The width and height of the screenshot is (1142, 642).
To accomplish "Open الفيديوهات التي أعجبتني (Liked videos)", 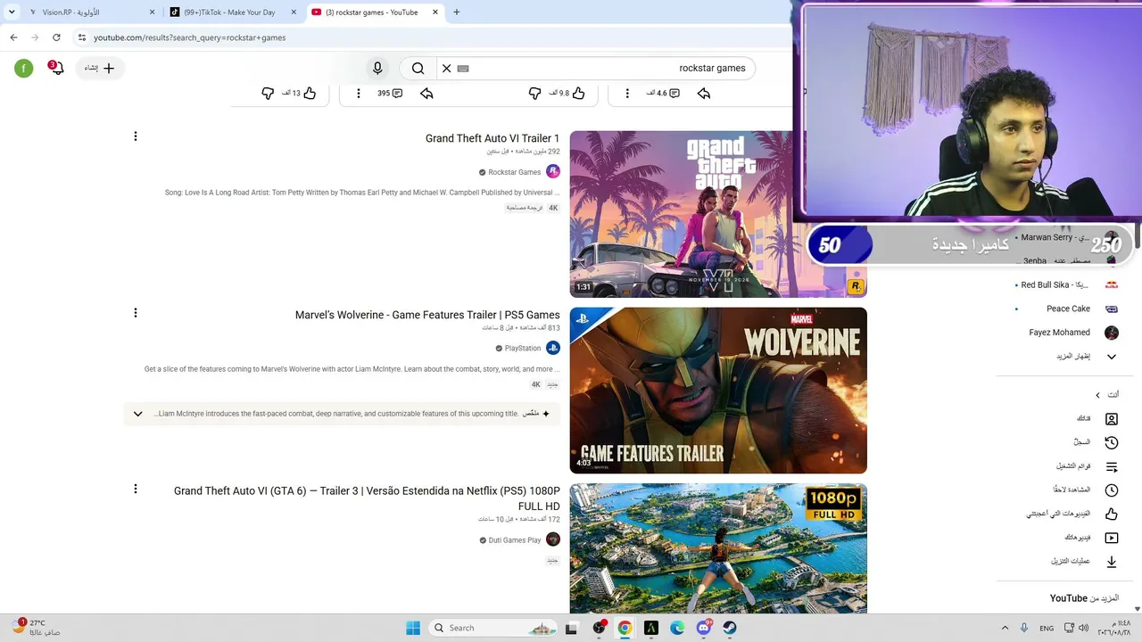I will 1072,514.
